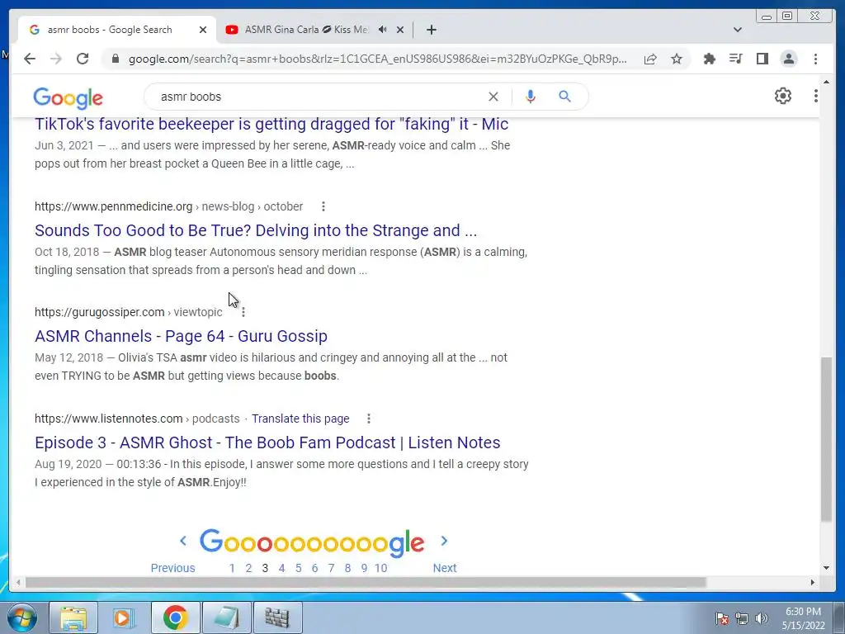Viewport: 845px width, 634px height.
Task: Click the left chevron by pagination logo
Action: (x=183, y=540)
